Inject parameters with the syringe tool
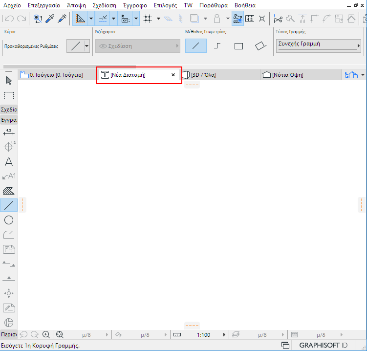The width and height of the screenshot is (367, 351). [x=62, y=19]
